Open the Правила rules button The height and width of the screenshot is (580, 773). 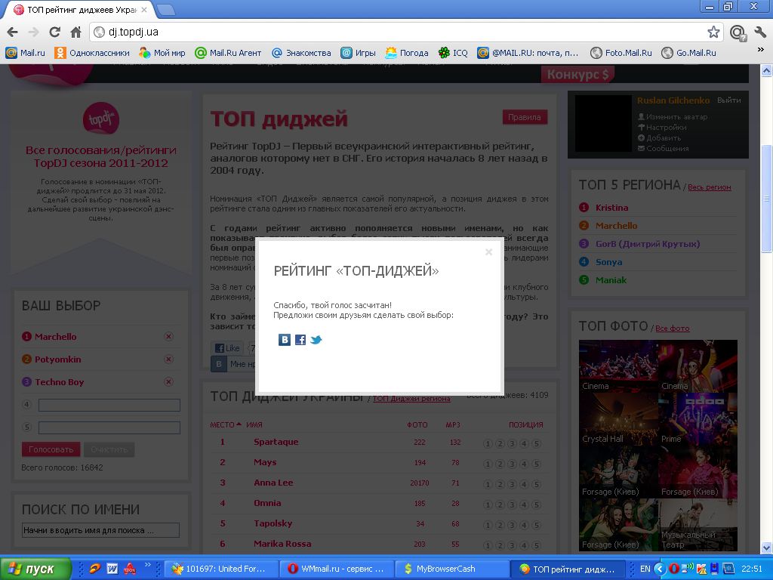click(x=525, y=117)
